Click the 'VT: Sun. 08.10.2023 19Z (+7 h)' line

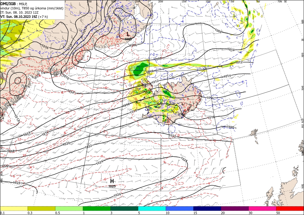click(x=24, y=17)
